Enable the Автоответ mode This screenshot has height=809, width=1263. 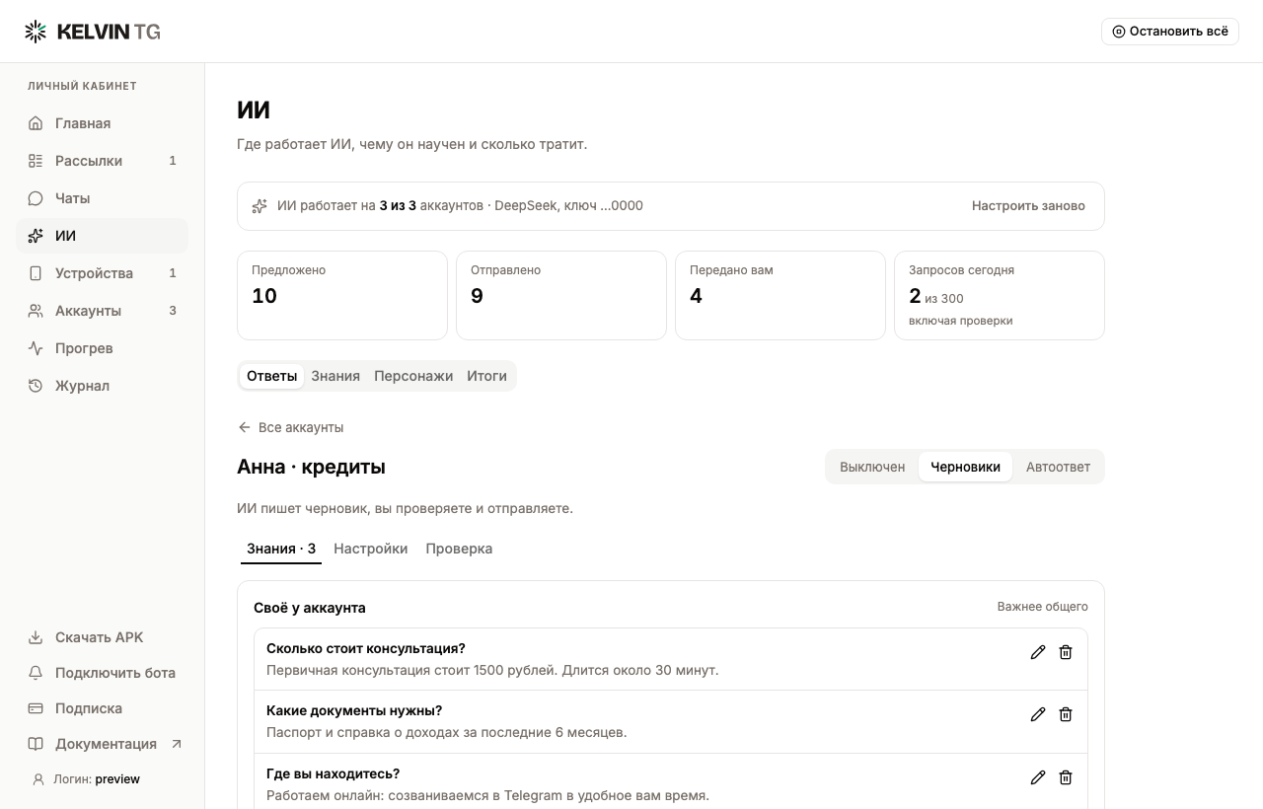tap(1058, 467)
